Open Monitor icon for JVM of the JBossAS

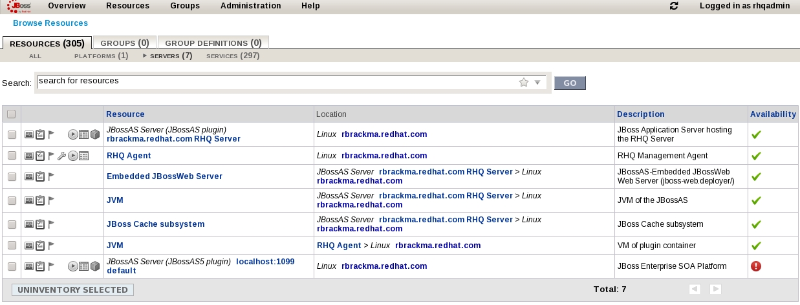[29, 200]
